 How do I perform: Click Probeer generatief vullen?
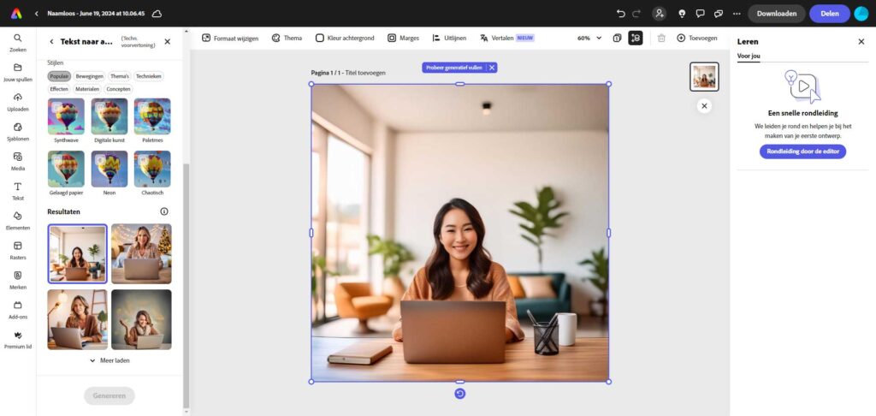(453, 68)
